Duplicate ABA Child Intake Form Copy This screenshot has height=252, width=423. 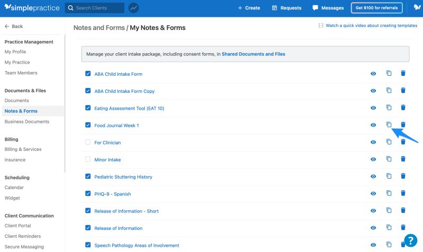(389, 90)
